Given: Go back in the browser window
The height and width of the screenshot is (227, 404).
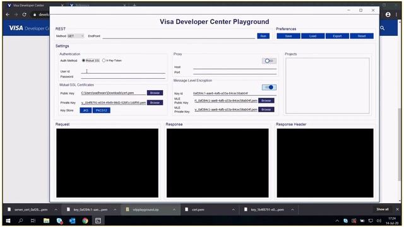Looking at the screenshot, I should (8, 15).
